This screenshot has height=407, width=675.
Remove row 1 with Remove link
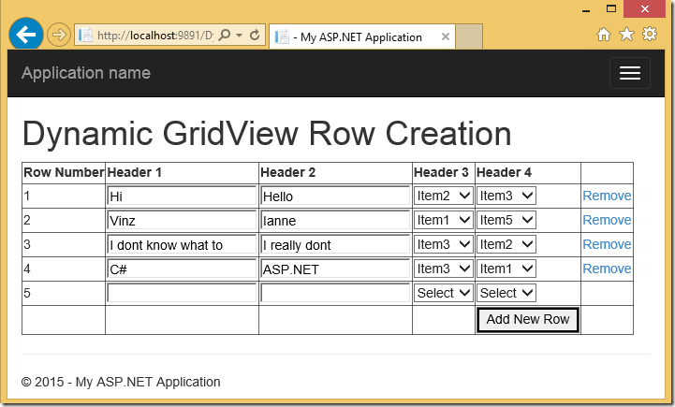(607, 196)
